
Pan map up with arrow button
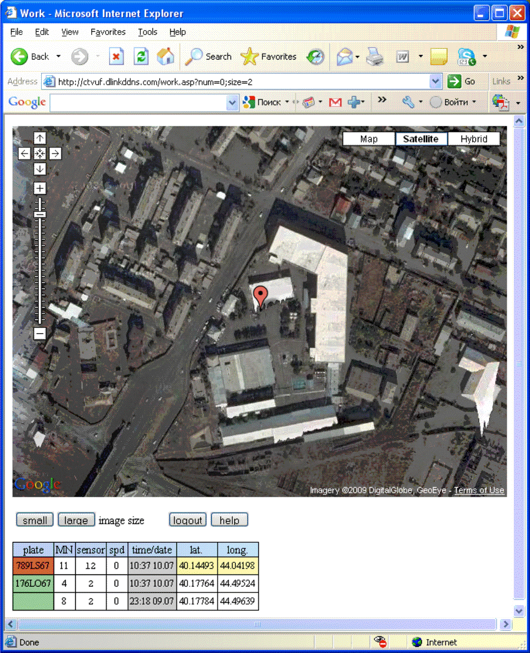click(39, 138)
